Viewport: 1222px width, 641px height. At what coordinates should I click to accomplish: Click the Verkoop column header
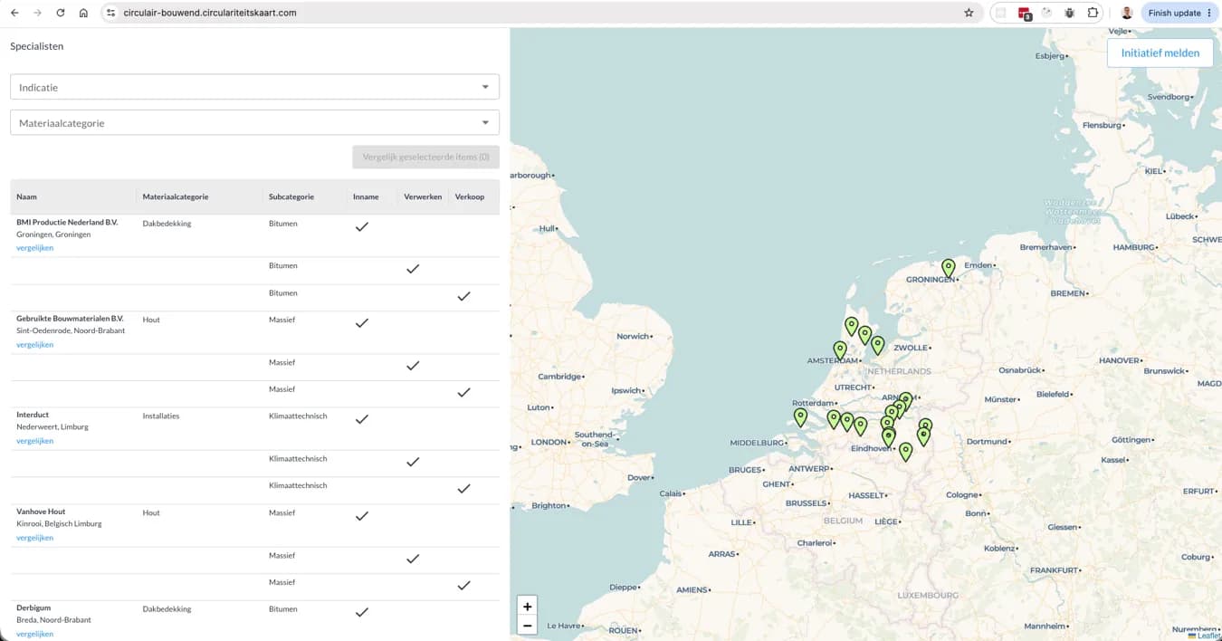(x=470, y=196)
